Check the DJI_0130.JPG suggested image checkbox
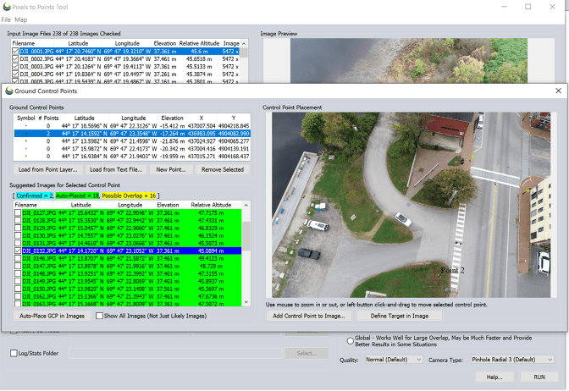This screenshot has height=391, width=569. point(18,236)
